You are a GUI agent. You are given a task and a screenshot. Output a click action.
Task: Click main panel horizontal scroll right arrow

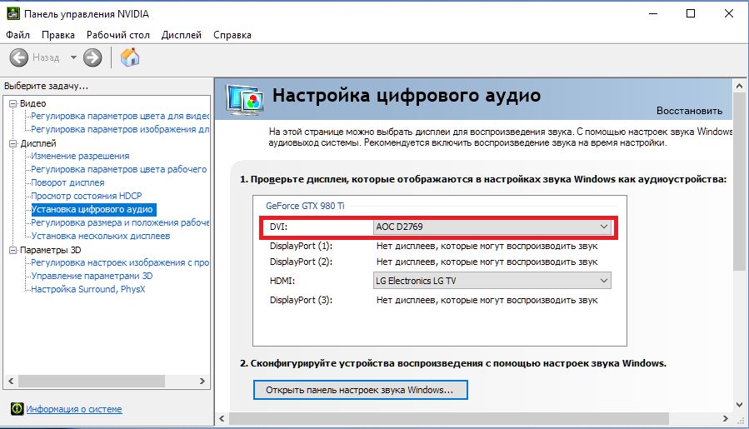(726, 418)
